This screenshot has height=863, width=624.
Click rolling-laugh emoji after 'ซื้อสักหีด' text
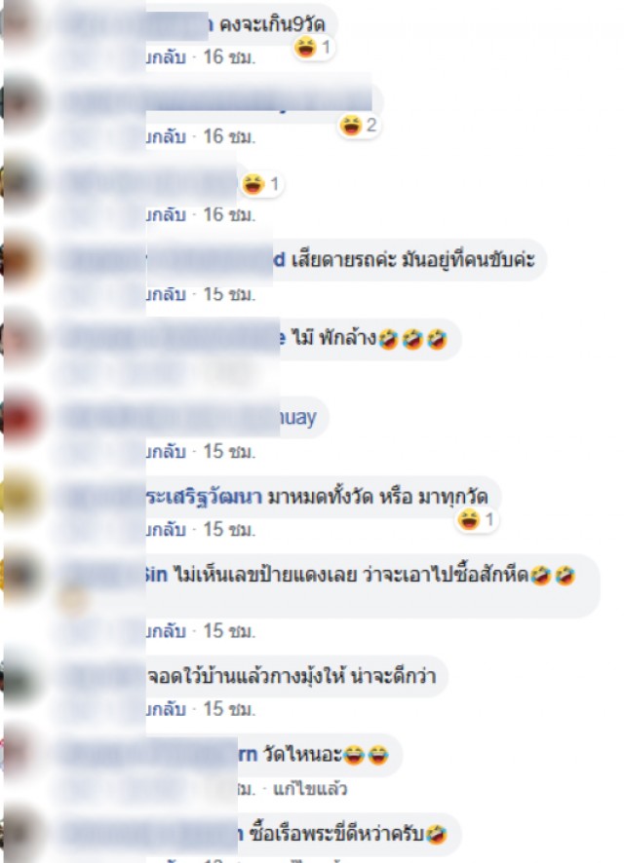click(x=540, y=575)
